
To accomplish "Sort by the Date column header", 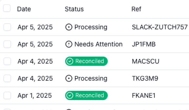I will pos(24,9).
